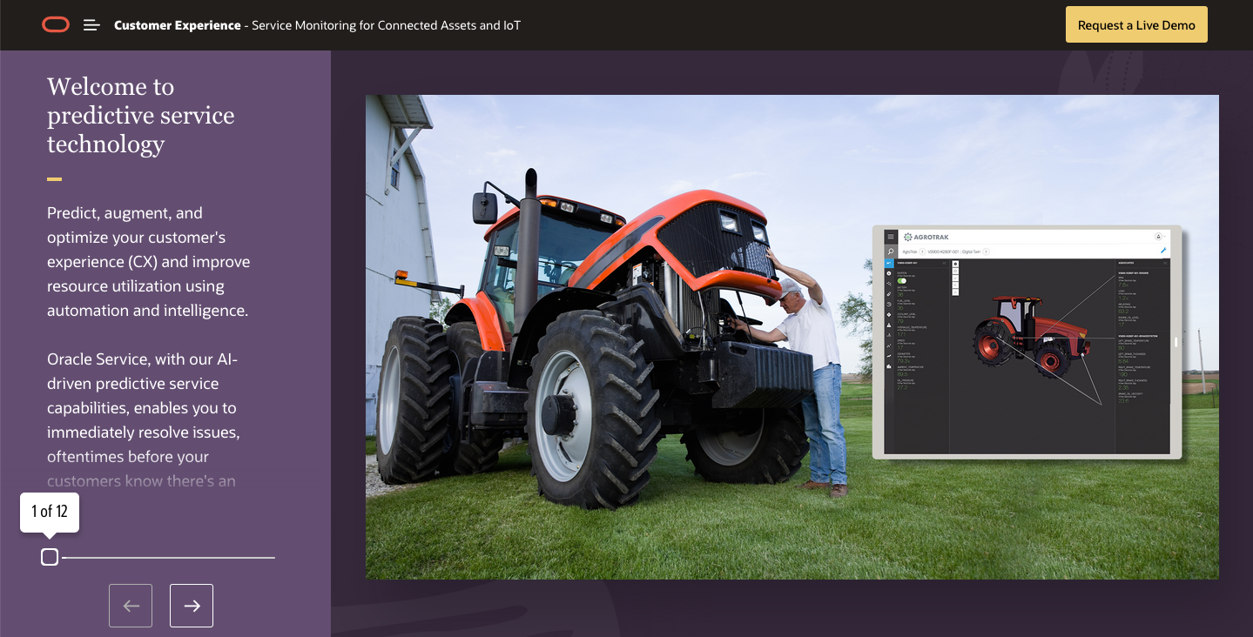Screen dimensions: 1253x637
Task: Click the "Welcome to predictive service technology" heading
Action: 141,115
